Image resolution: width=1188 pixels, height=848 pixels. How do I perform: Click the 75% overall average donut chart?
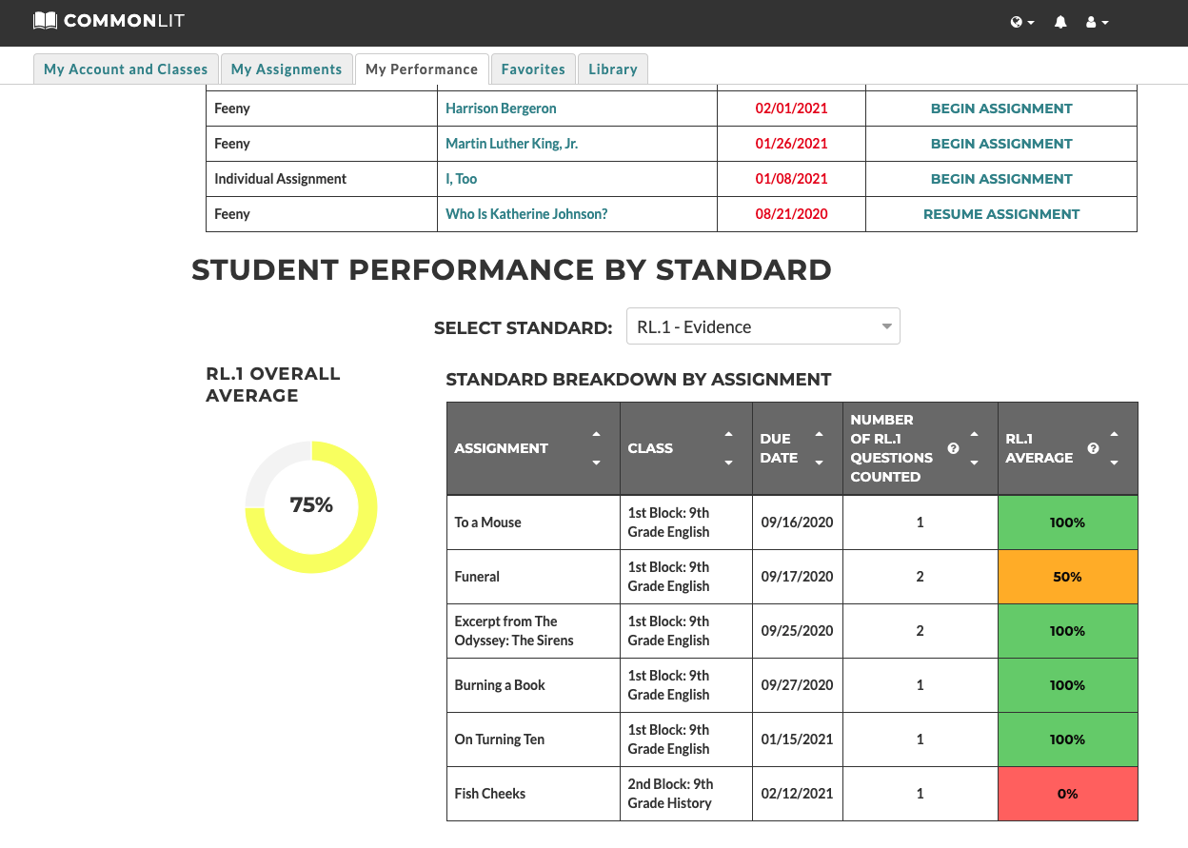309,505
